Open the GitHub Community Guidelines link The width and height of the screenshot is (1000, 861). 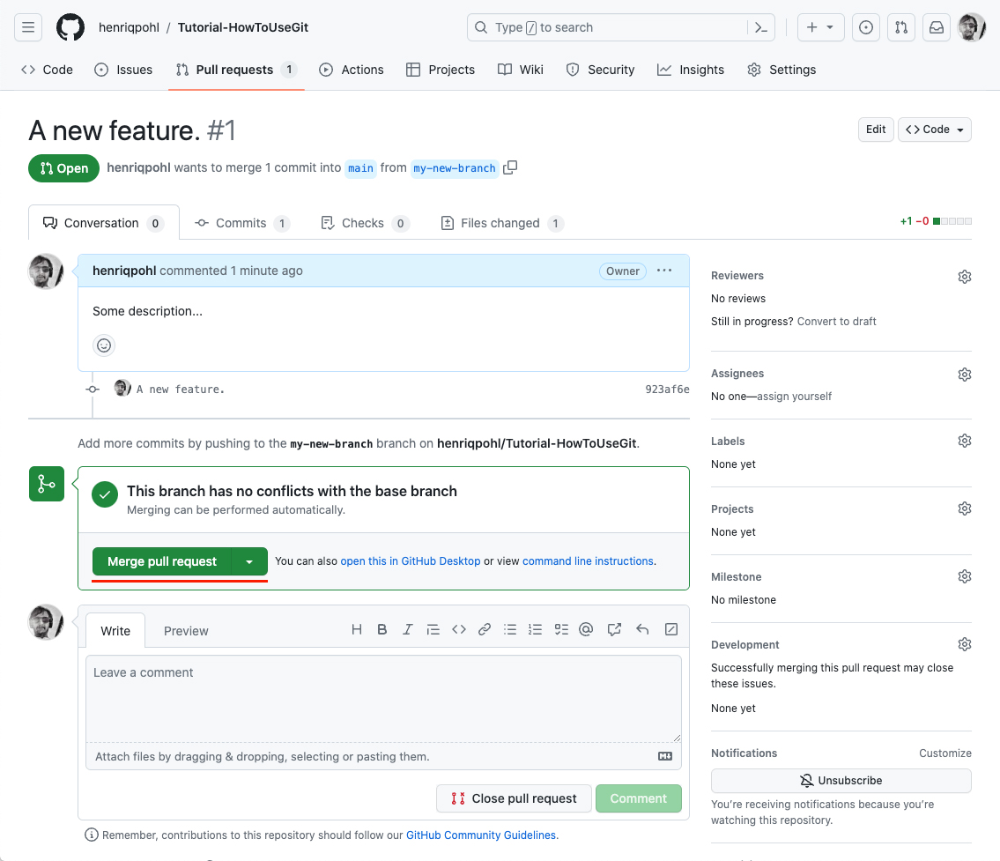481,835
